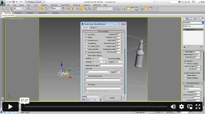Click the Time(min) value field
205x114 pixels.
(118, 34)
